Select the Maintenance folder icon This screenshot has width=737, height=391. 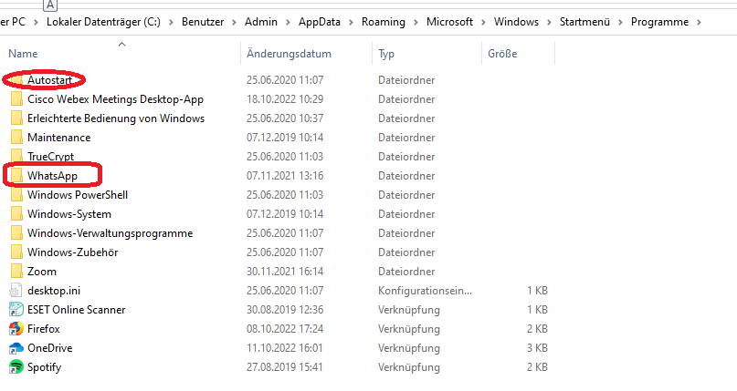click(x=16, y=138)
